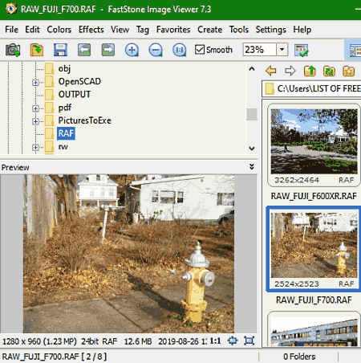The width and height of the screenshot is (361, 363).
Task: Expand the PicturesToExe folder node
Action: pos(35,121)
